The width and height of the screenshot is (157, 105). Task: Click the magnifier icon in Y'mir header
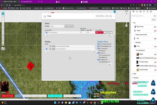pos(111,16)
